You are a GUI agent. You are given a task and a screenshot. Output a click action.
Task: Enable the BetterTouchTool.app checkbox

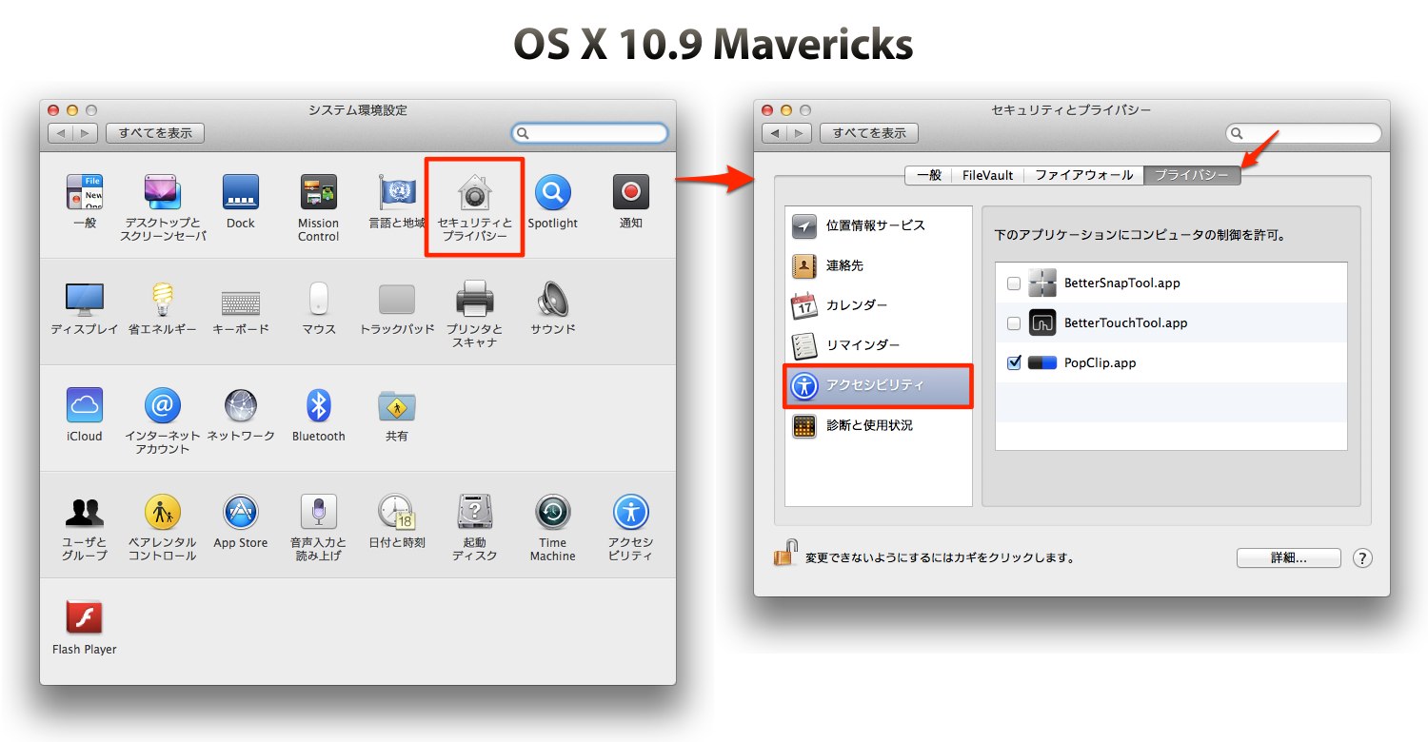click(x=1014, y=323)
